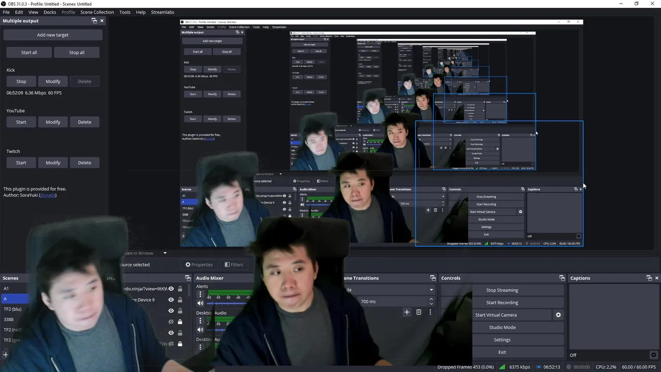Open the Alerts track options menu
This screenshot has width=661, height=372.
point(200,294)
